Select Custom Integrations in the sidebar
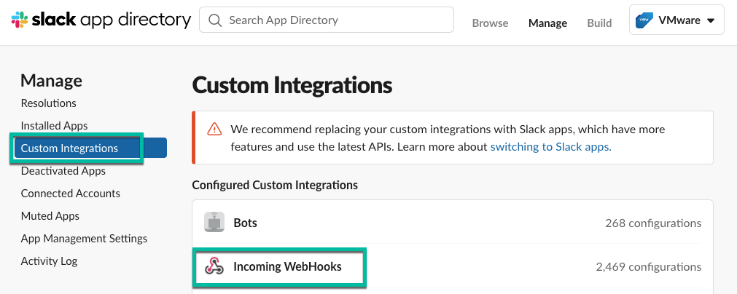Viewport: 737px width, 294px height. (70, 148)
